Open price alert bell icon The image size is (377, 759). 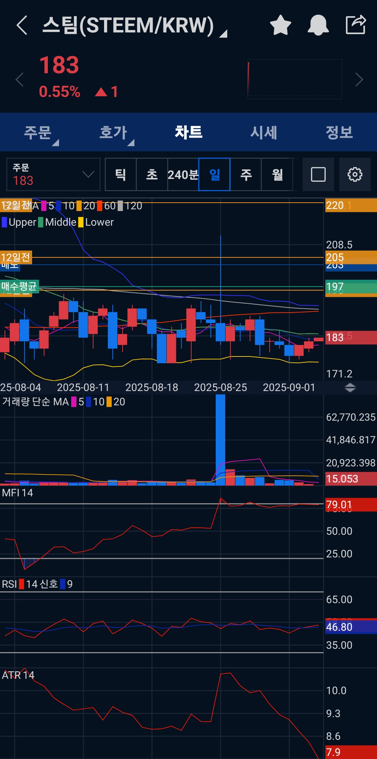[318, 25]
